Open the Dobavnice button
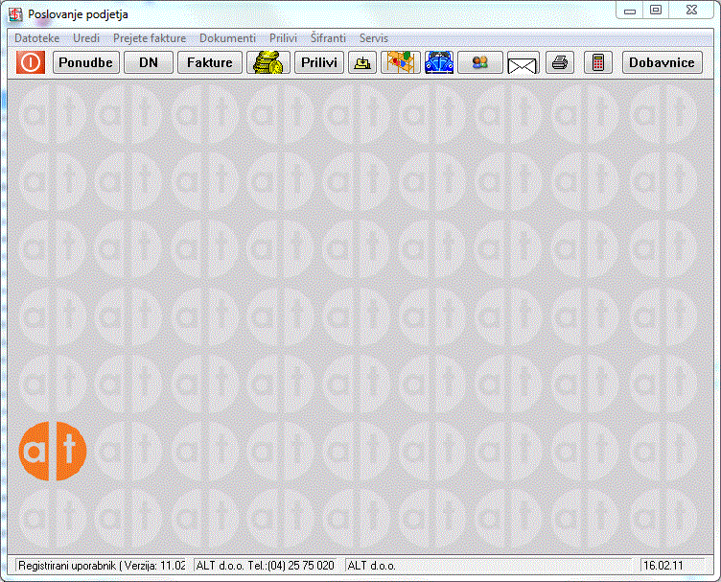 point(662,62)
